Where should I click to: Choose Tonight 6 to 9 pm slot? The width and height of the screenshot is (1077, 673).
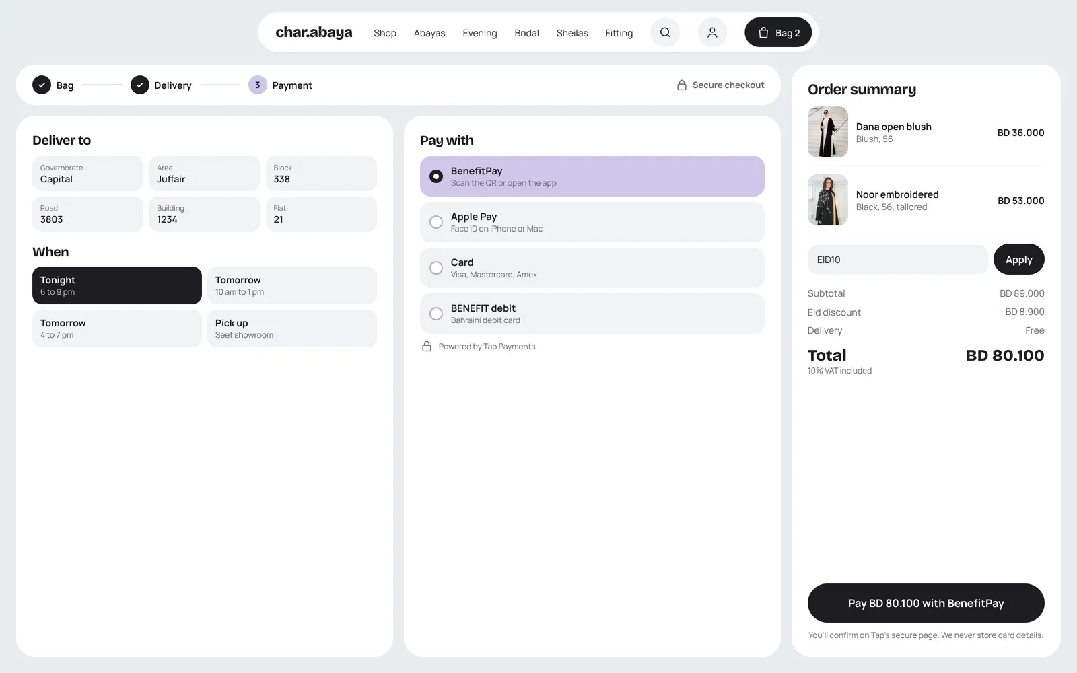pos(117,285)
